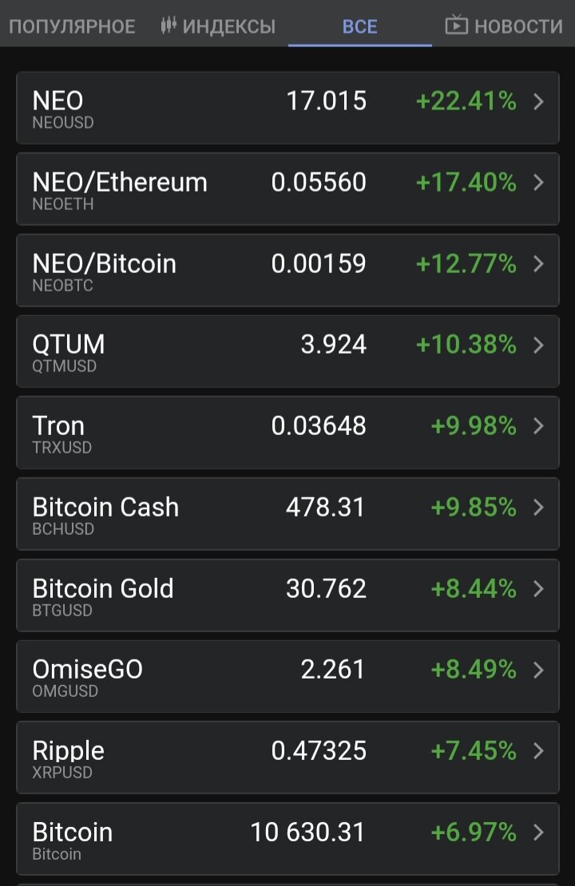Click the chevron on NEO/Bitcoin row
The width and height of the screenshot is (575, 886).
click(539, 264)
